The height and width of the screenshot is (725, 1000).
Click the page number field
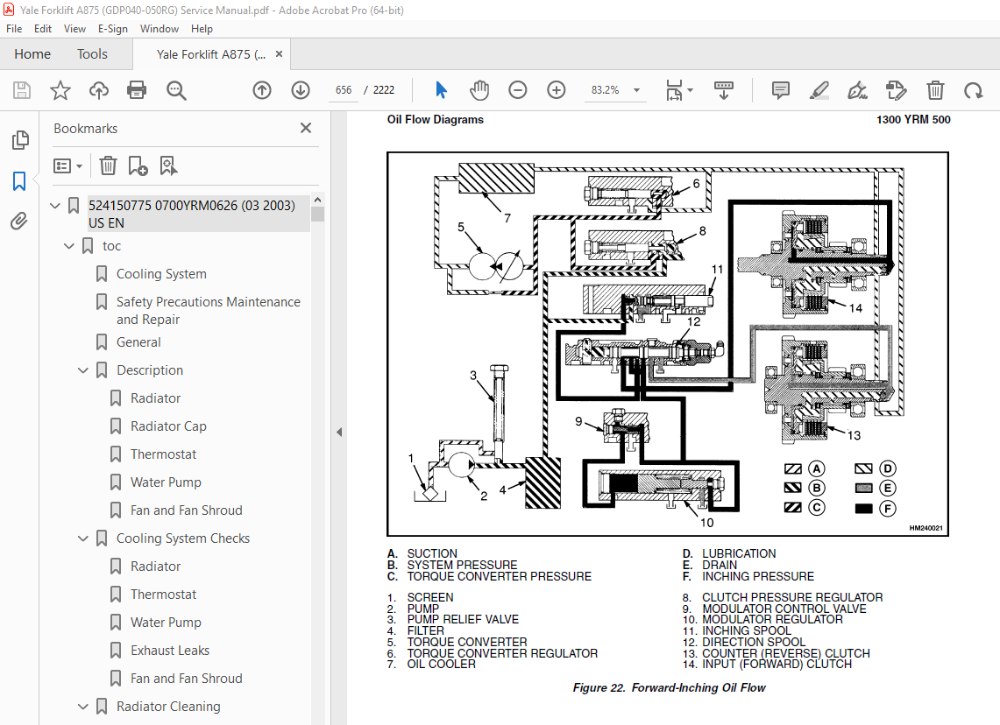[344, 90]
